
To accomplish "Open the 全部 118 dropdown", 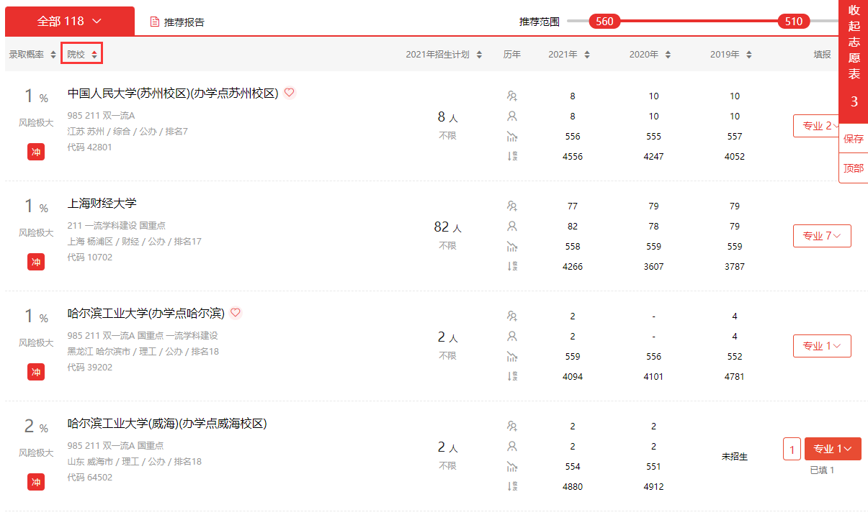I will tap(69, 21).
